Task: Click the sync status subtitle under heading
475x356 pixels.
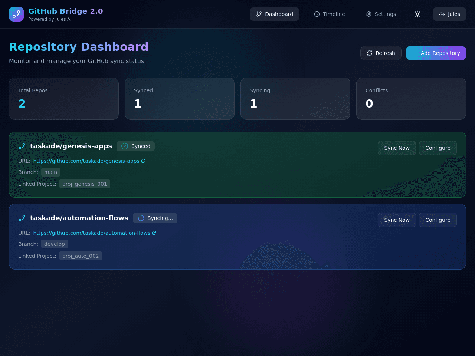Action: pos(76,61)
